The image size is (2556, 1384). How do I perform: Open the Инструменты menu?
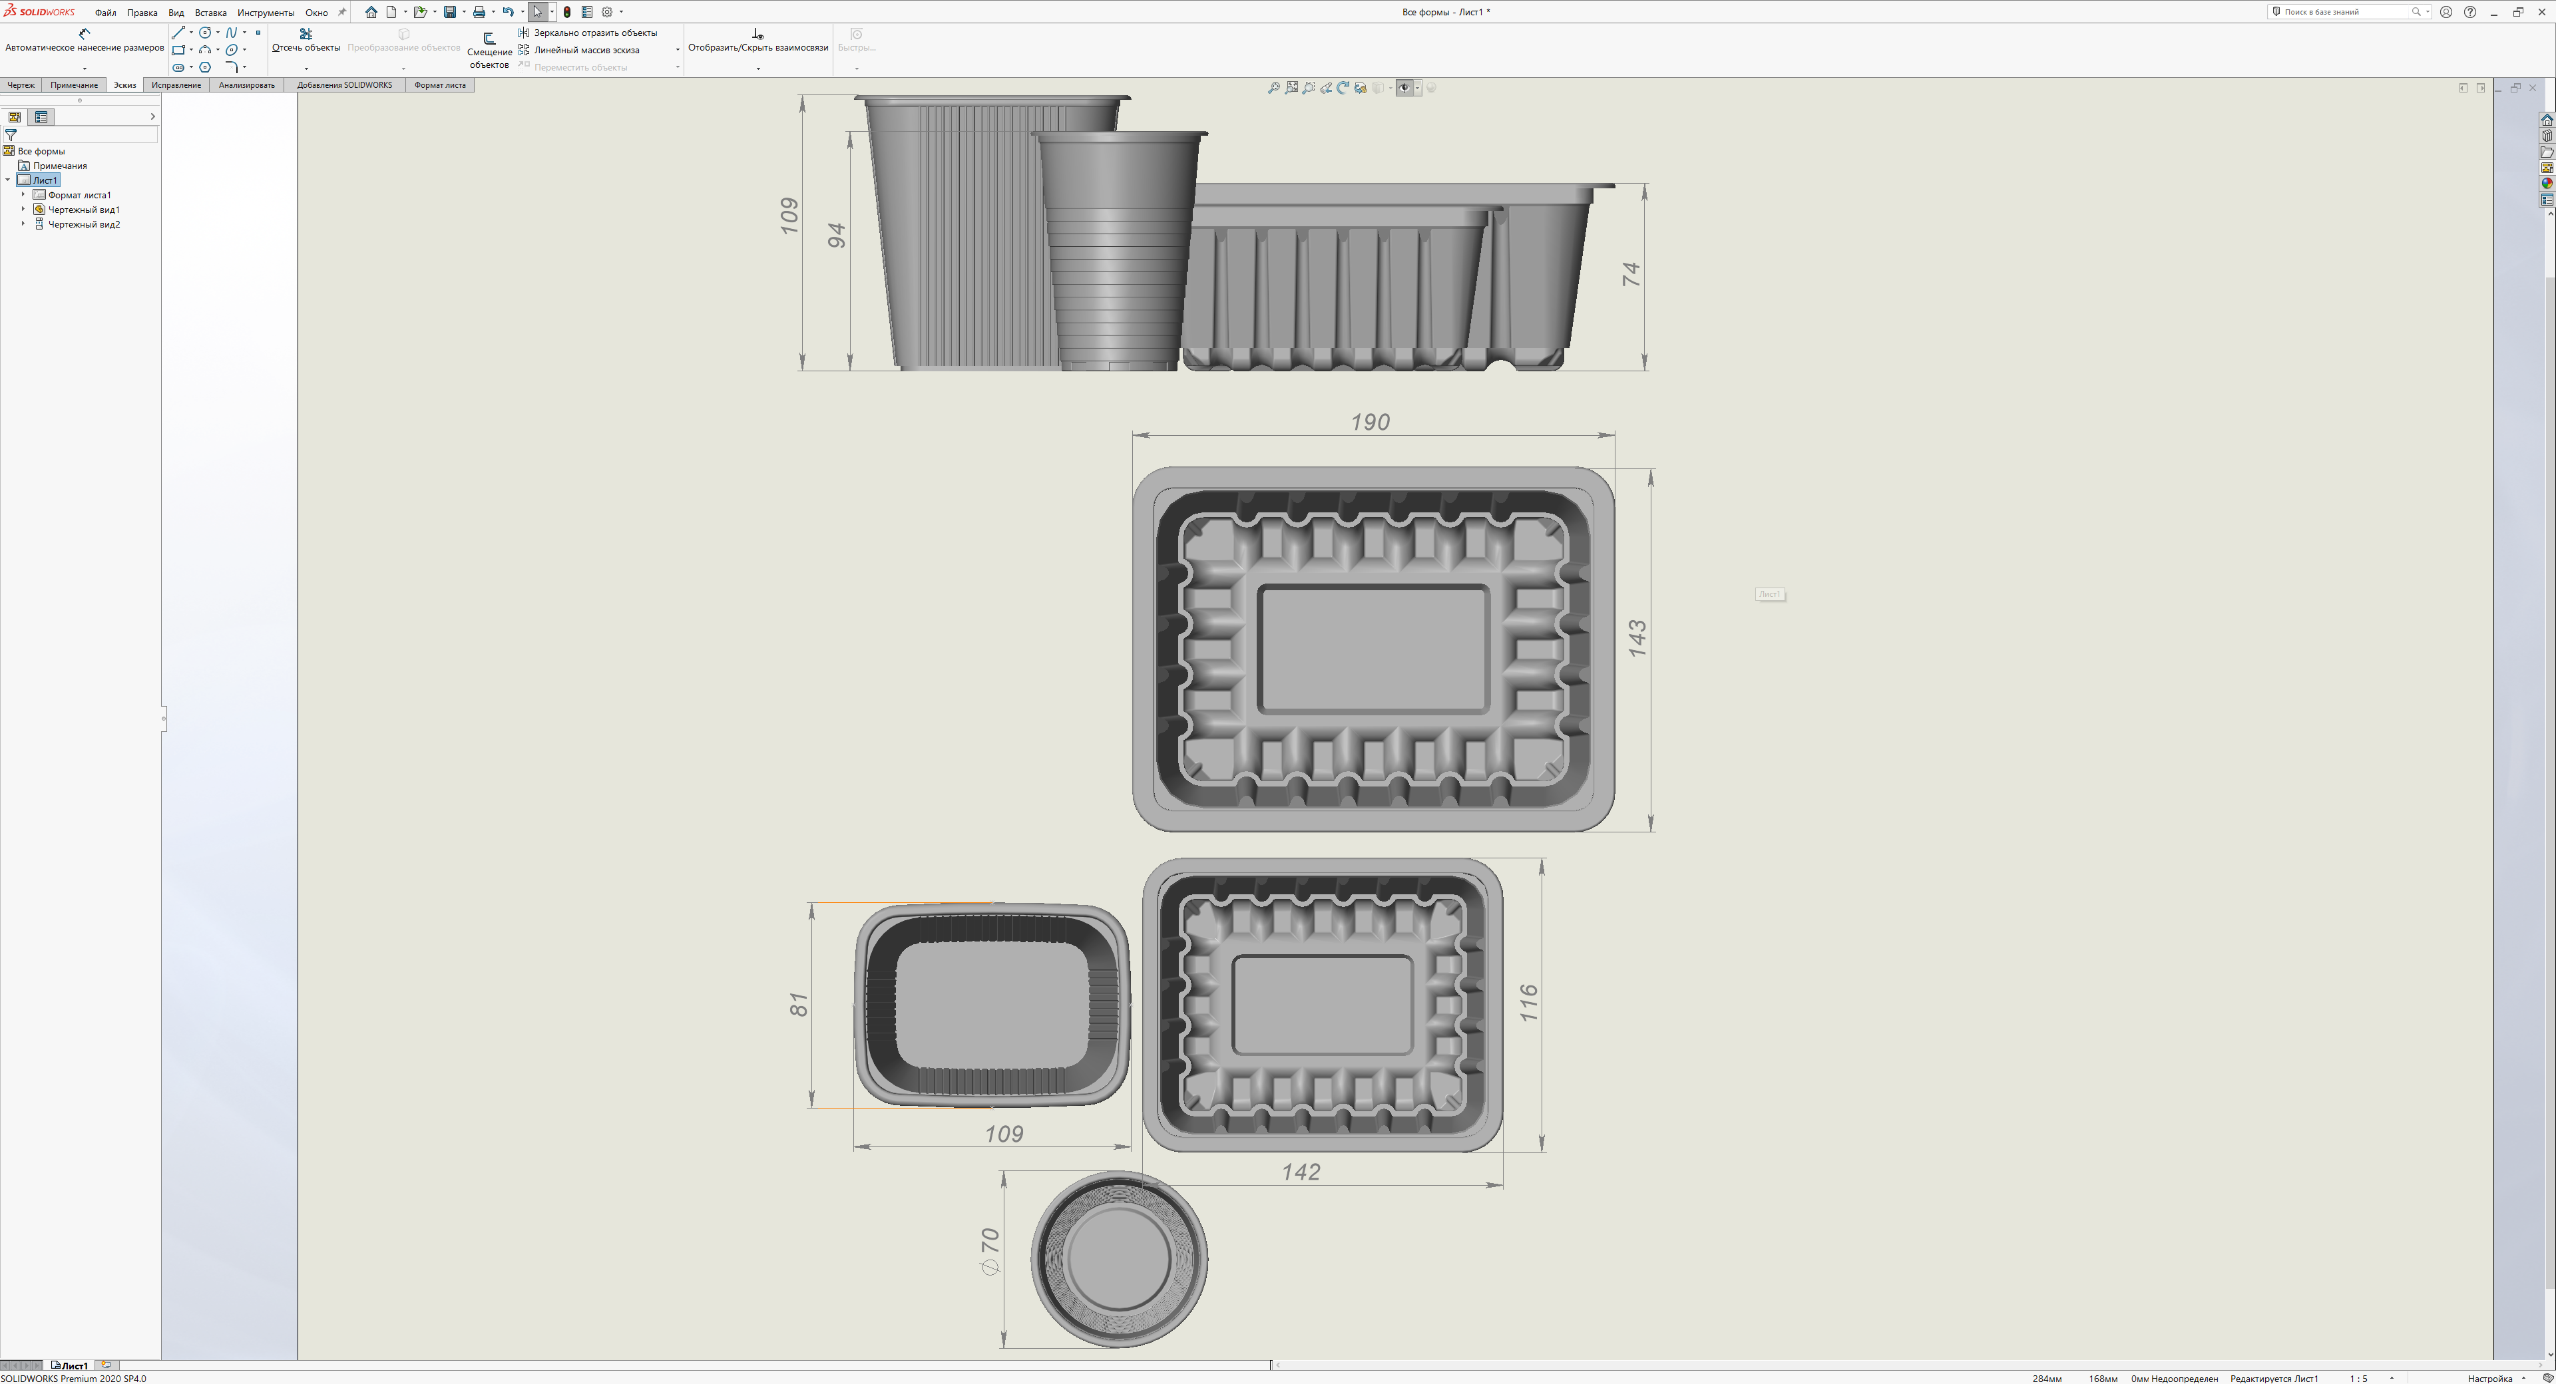click(265, 13)
